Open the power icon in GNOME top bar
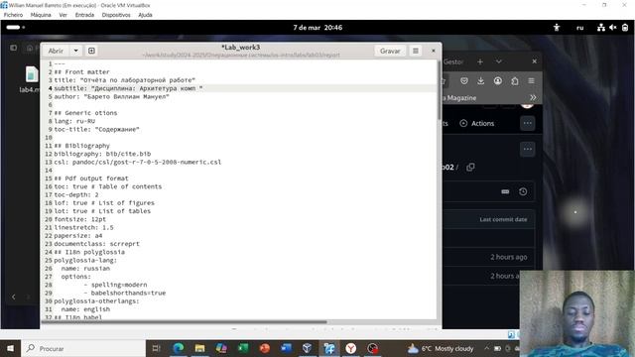The width and height of the screenshot is (635, 357). tap(625, 28)
